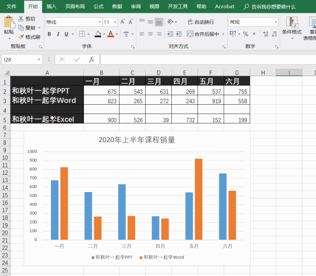Apply cell borders icon
Viewport: 316px width, 276px height.
pos(82,34)
